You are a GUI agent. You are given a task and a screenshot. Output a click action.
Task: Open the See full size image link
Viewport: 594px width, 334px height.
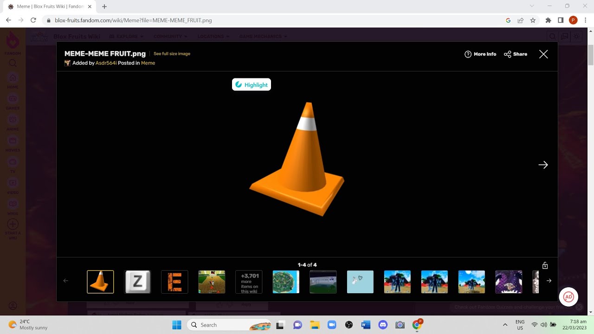(x=172, y=54)
